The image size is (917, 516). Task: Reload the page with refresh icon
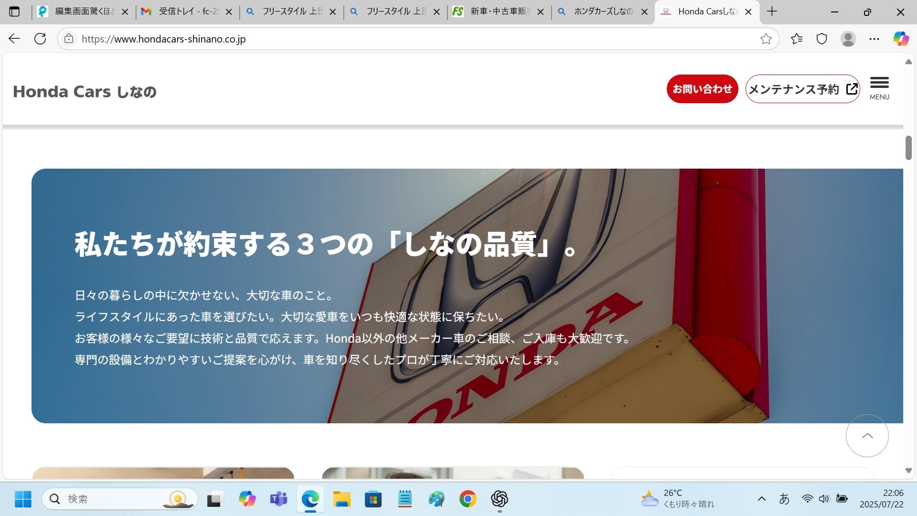[x=40, y=39]
